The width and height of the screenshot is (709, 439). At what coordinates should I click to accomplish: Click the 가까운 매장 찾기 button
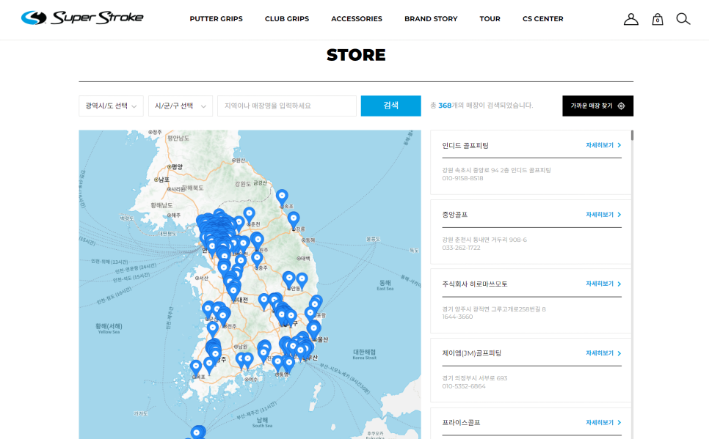tap(597, 106)
